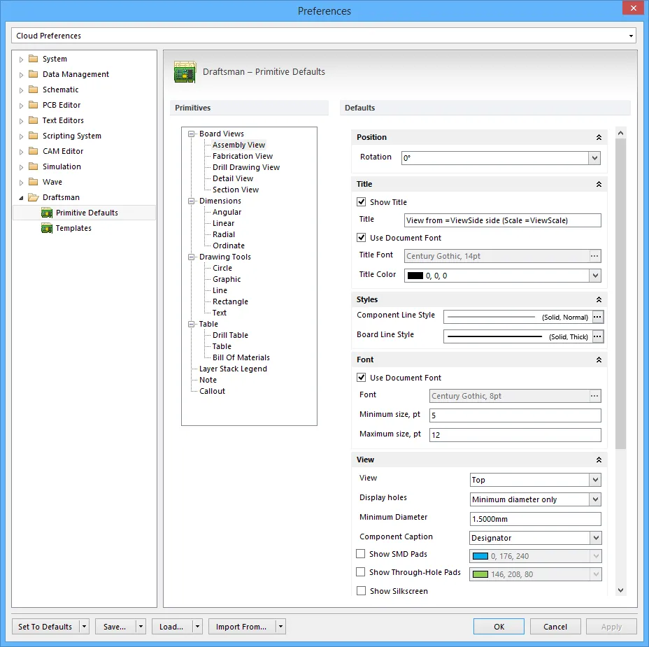This screenshot has height=647, width=649.
Task: Collapse the Table tree node
Action: (191, 324)
